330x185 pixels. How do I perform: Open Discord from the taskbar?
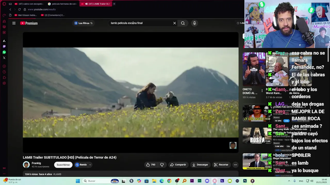point(207,181)
